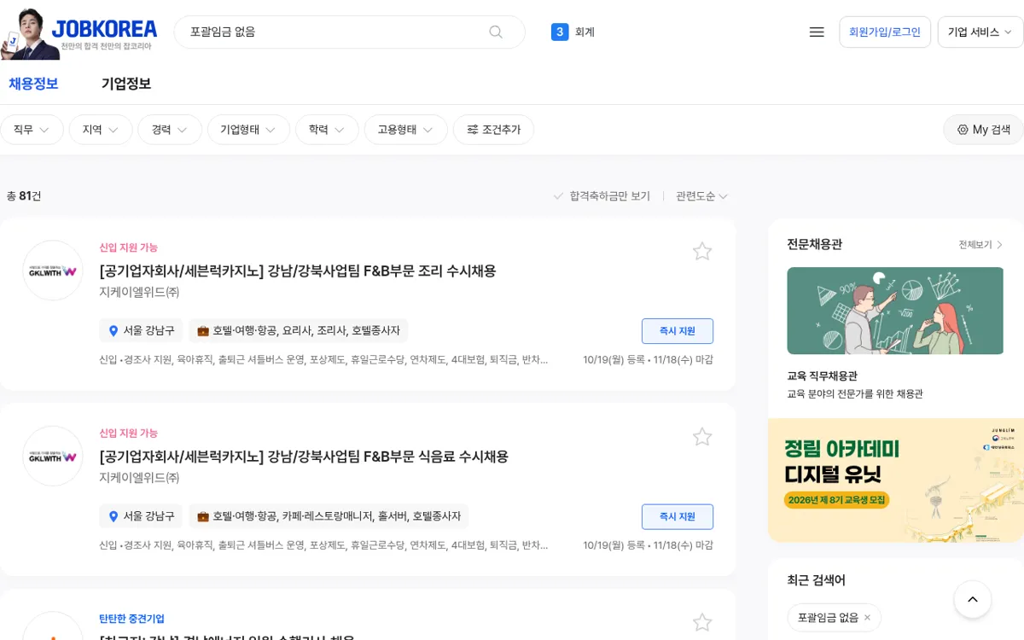This screenshot has width=1024, height=640.
Task: Expand the 고용형태 filter dropdown
Action: click(406, 130)
